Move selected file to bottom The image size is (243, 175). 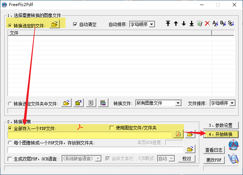[x=192, y=24]
